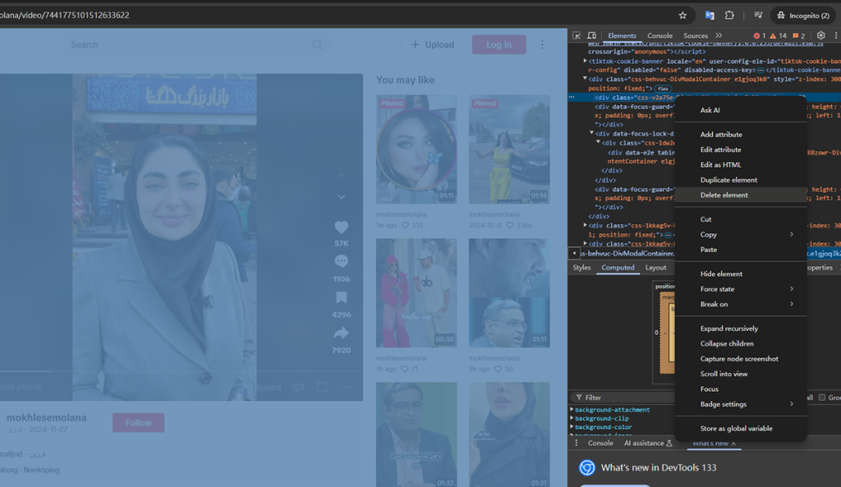Toggle the device toolbar icon
Viewport: 841px width, 487px height.
[591, 36]
